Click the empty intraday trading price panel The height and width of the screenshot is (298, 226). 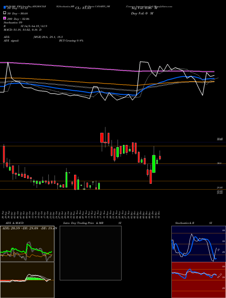click(x=90, y=253)
